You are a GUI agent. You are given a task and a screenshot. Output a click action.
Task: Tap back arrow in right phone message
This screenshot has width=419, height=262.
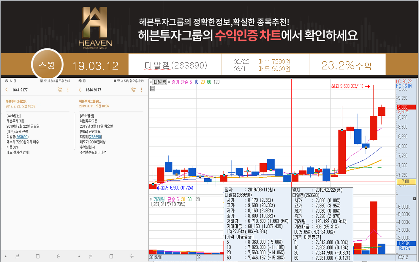coord(80,90)
